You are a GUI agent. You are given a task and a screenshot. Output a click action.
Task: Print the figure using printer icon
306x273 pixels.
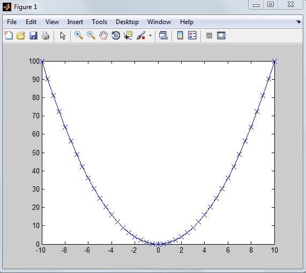click(46, 36)
